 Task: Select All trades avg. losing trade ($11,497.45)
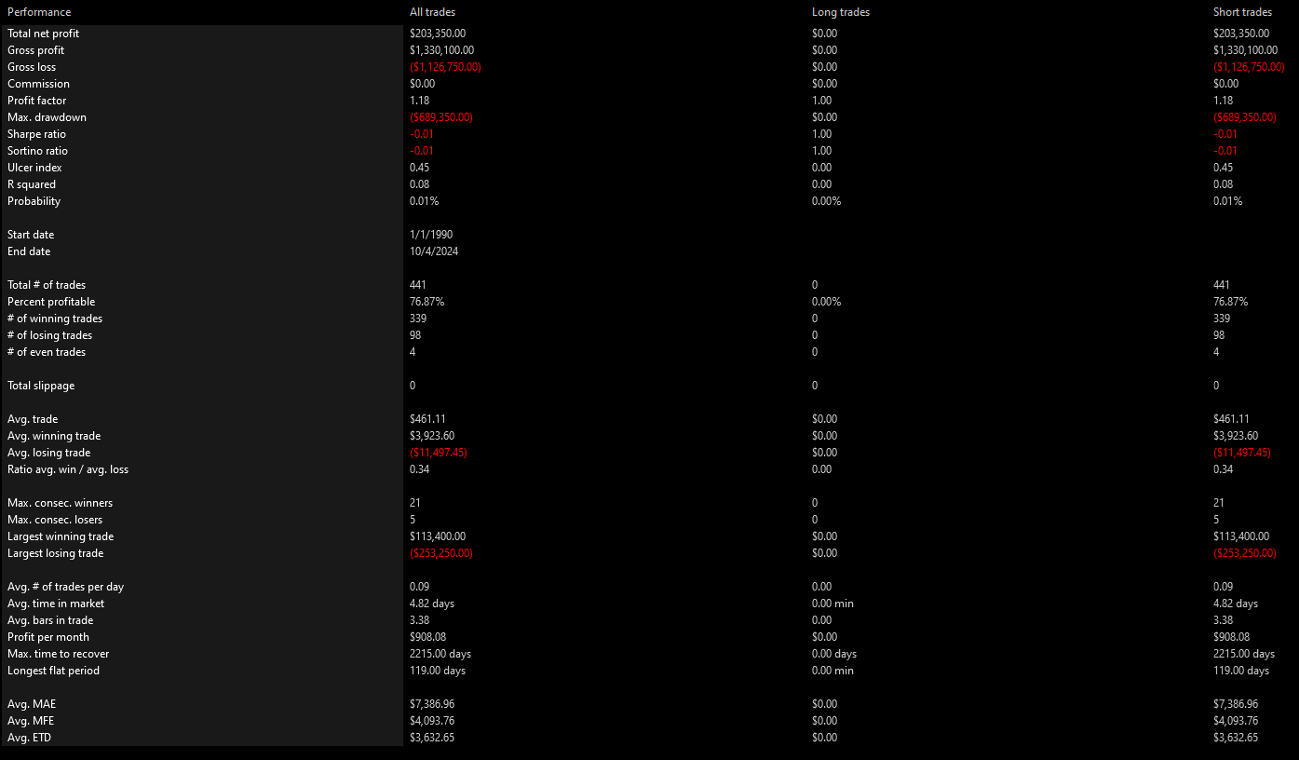(x=440, y=453)
